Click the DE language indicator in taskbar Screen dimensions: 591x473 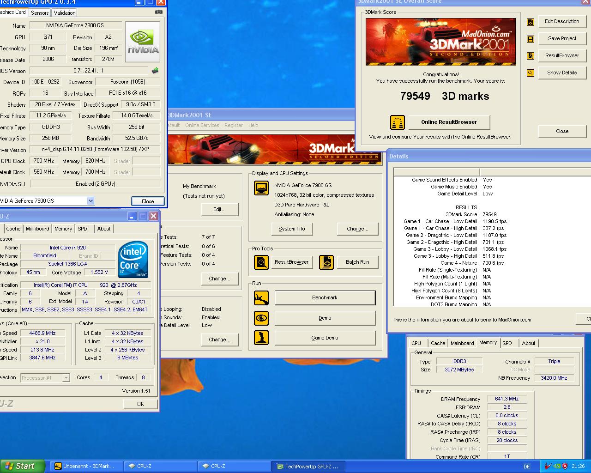[x=527, y=467]
